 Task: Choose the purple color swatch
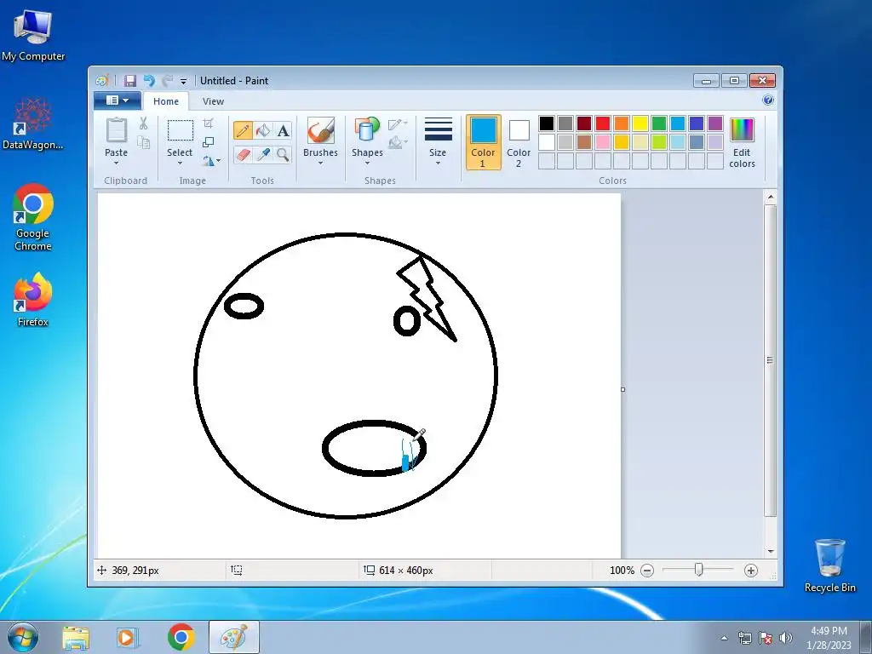point(715,123)
